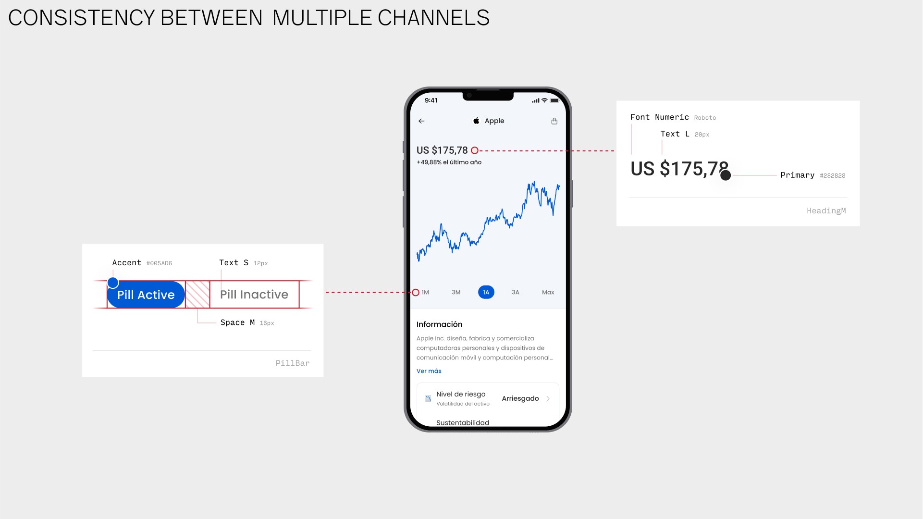923x519 pixels.
Task: Expand the Sustentabilidad section
Action: pyautogui.click(x=462, y=422)
